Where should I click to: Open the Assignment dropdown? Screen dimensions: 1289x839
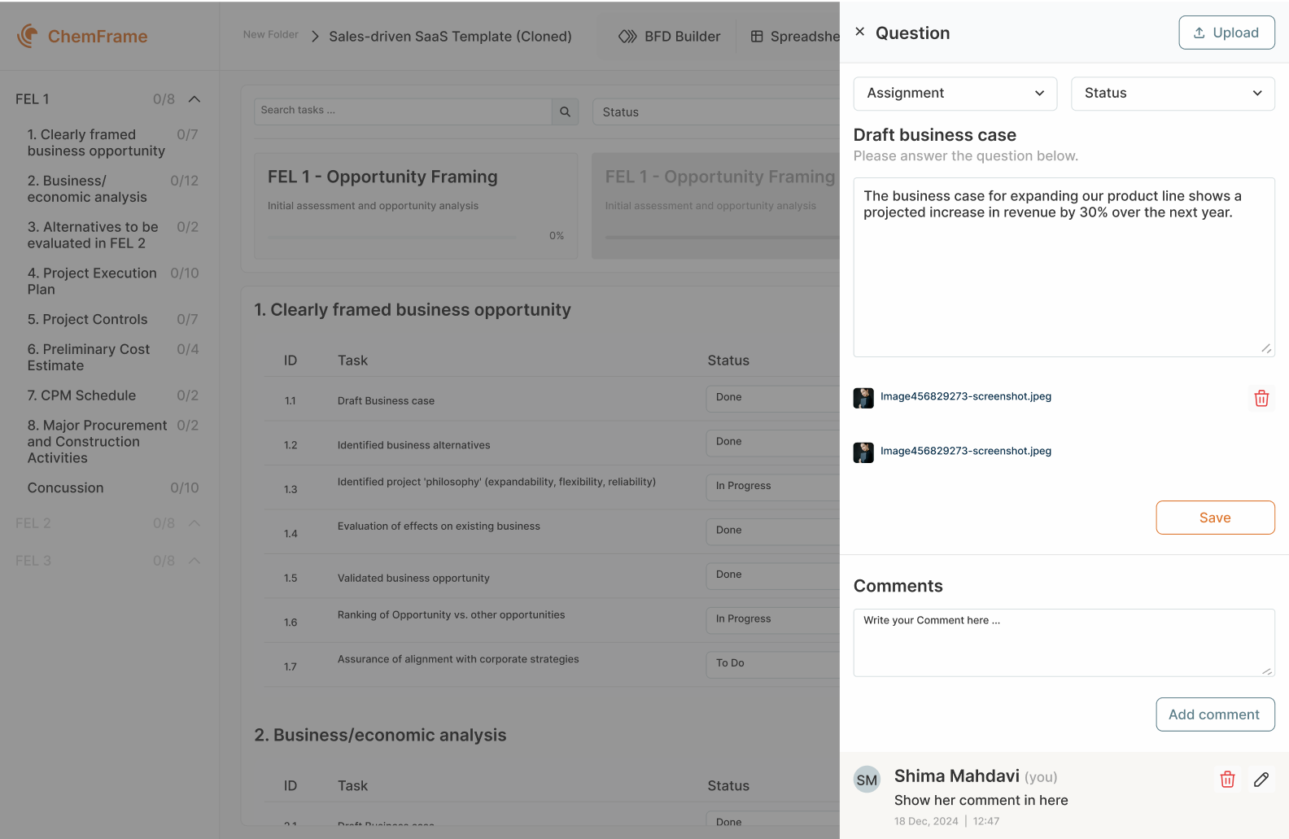(x=955, y=94)
